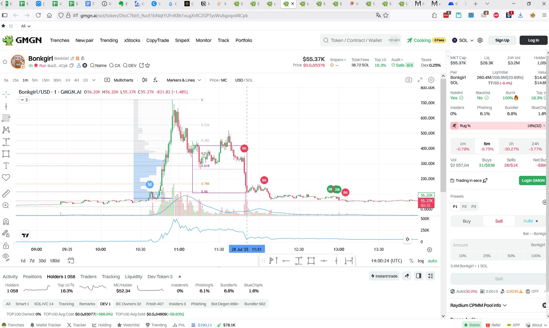
Task: Toggle log scale on chart
Action: click(421, 261)
